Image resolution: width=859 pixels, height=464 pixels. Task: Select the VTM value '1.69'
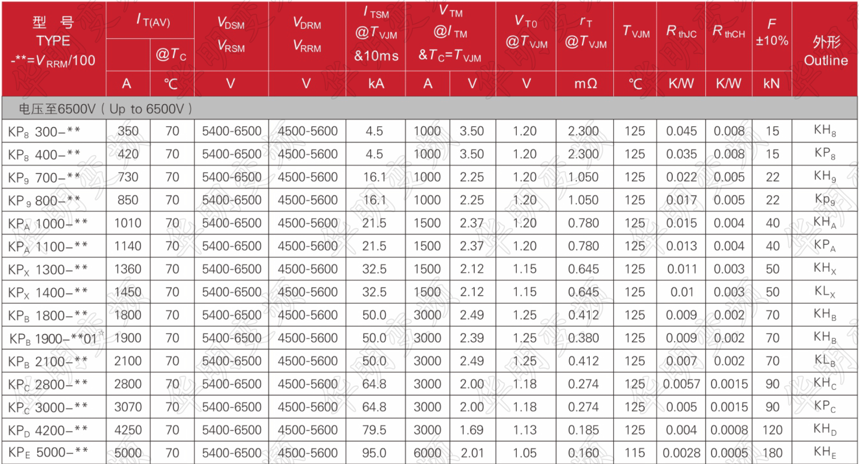471,430
